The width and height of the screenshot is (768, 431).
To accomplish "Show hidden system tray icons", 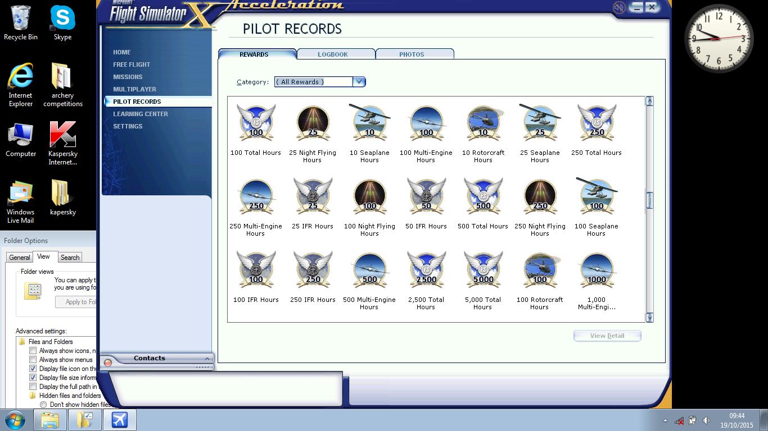I will [x=665, y=420].
